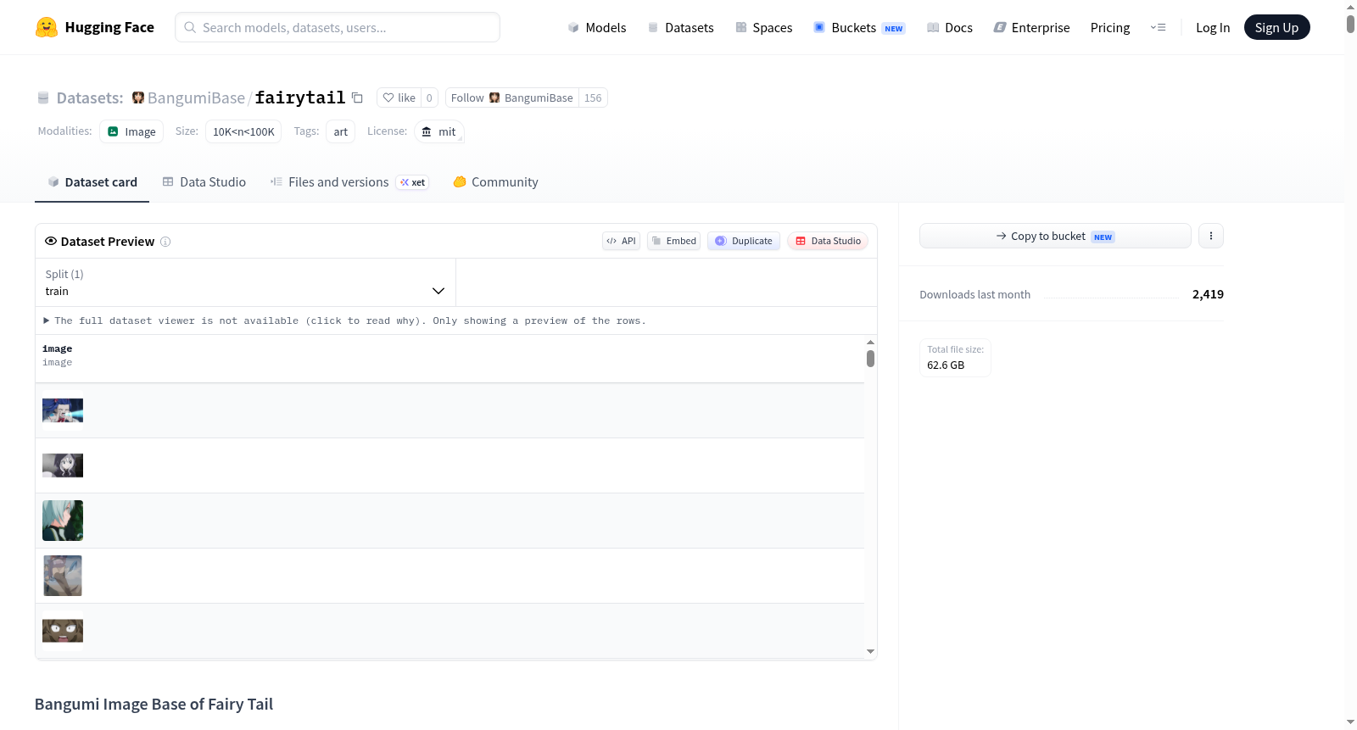The image size is (1357, 730).
Task: Expand the viewer not available message
Action: 344,320
